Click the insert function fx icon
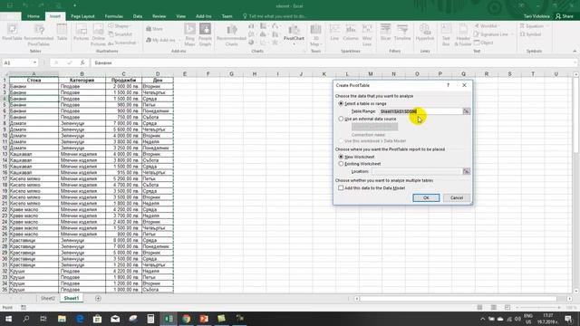This screenshot has height=326, width=580. (82, 62)
